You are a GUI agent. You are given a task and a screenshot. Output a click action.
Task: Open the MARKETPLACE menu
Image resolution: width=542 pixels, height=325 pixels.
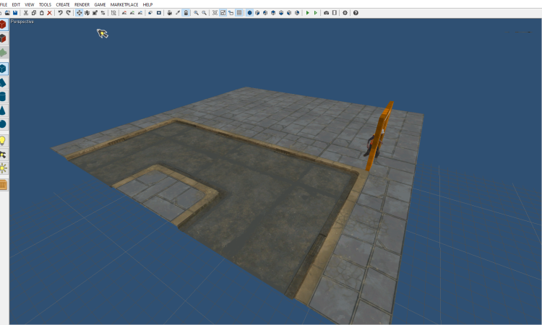point(124,4)
